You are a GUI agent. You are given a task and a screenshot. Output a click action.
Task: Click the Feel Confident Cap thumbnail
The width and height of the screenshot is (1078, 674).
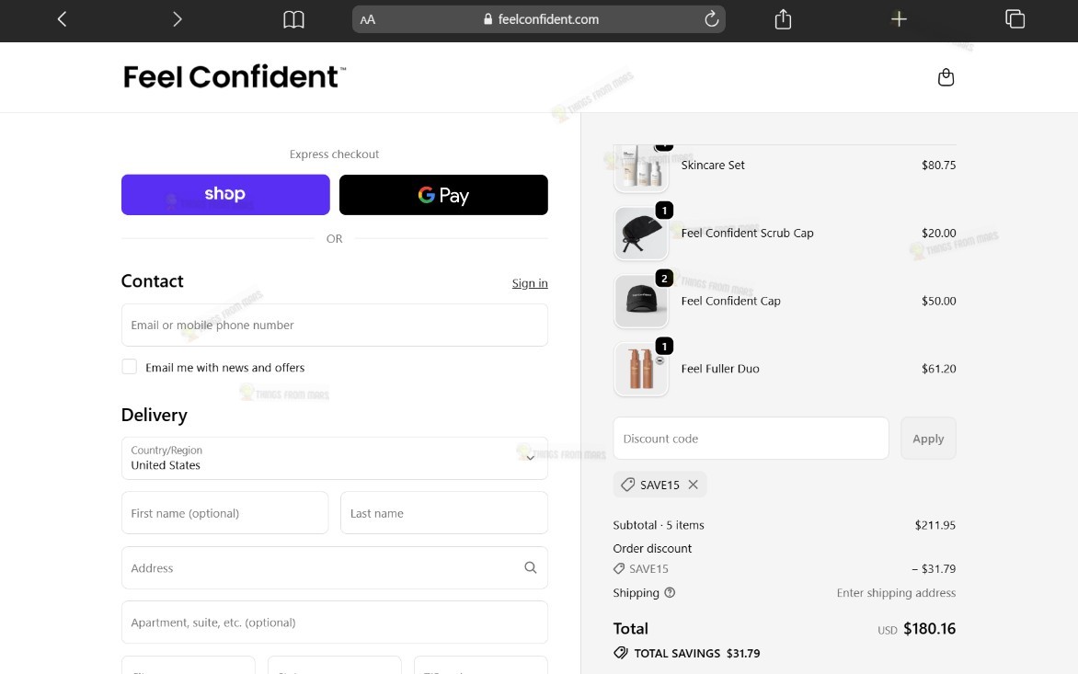tap(641, 301)
